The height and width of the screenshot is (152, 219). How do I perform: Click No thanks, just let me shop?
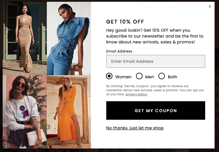click(135, 128)
